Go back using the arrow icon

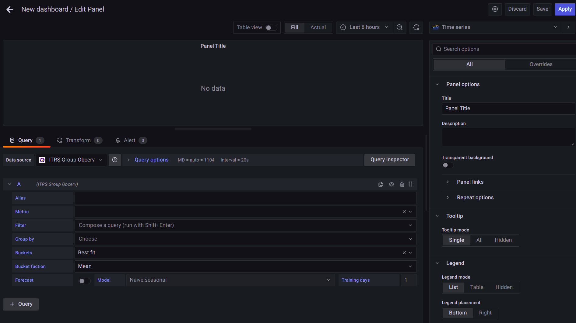click(10, 9)
